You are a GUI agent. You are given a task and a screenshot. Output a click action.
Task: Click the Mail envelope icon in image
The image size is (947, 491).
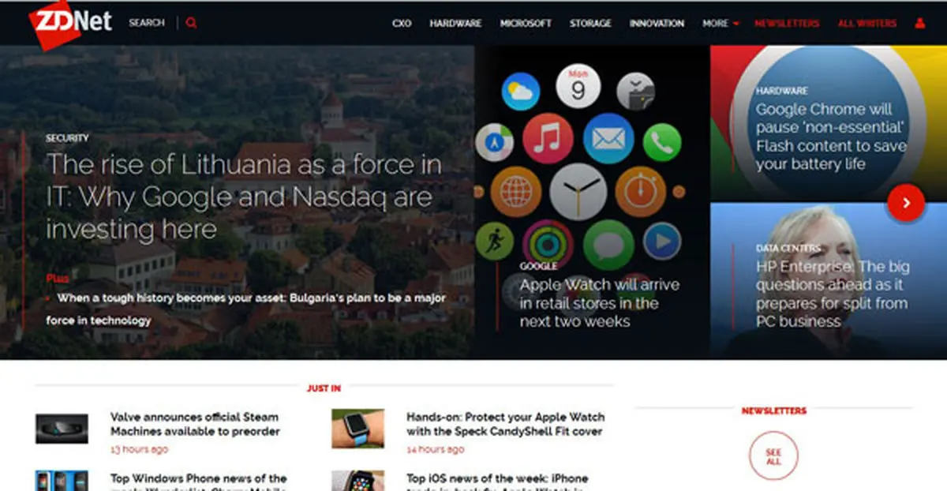pyautogui.click(x=608, y=139)
